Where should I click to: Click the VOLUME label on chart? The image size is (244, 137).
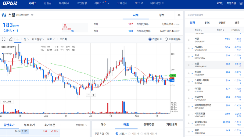[7, 102]
